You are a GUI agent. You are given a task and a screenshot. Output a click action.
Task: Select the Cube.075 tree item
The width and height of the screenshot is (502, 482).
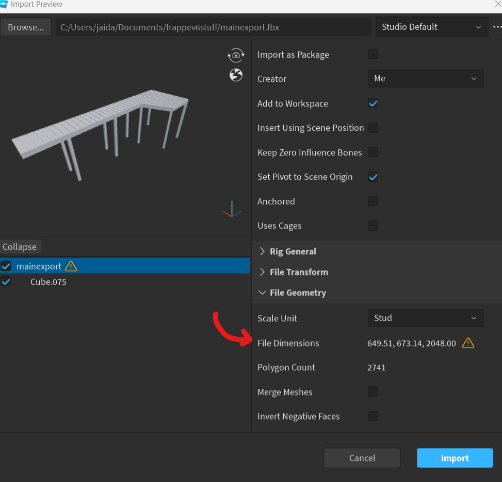tap(48, 282)
